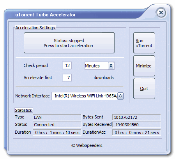Click the Minimize button
The image size is (175, 159).
144,66
